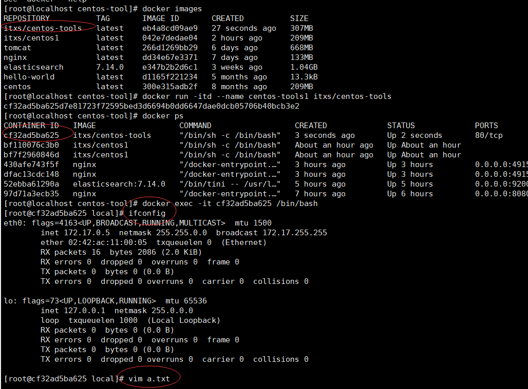Click the "Up 6 hours" status

(410, 194)
